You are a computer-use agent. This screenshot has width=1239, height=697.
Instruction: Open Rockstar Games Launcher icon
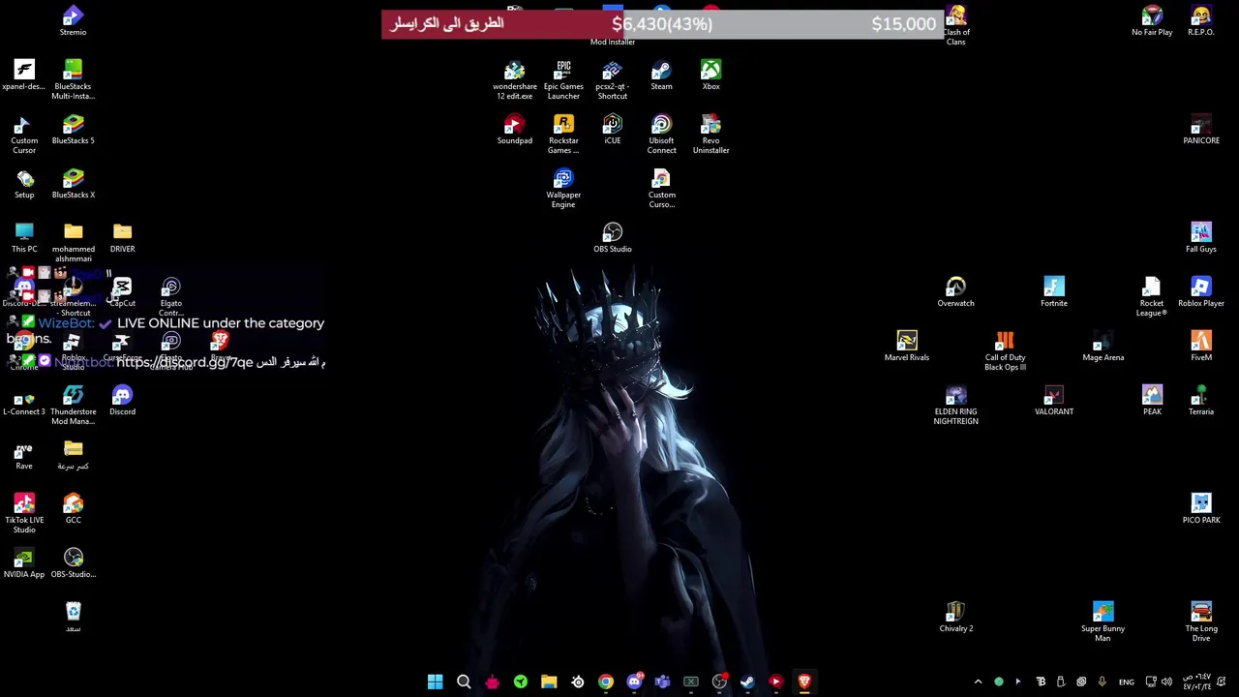pos(563,135)
